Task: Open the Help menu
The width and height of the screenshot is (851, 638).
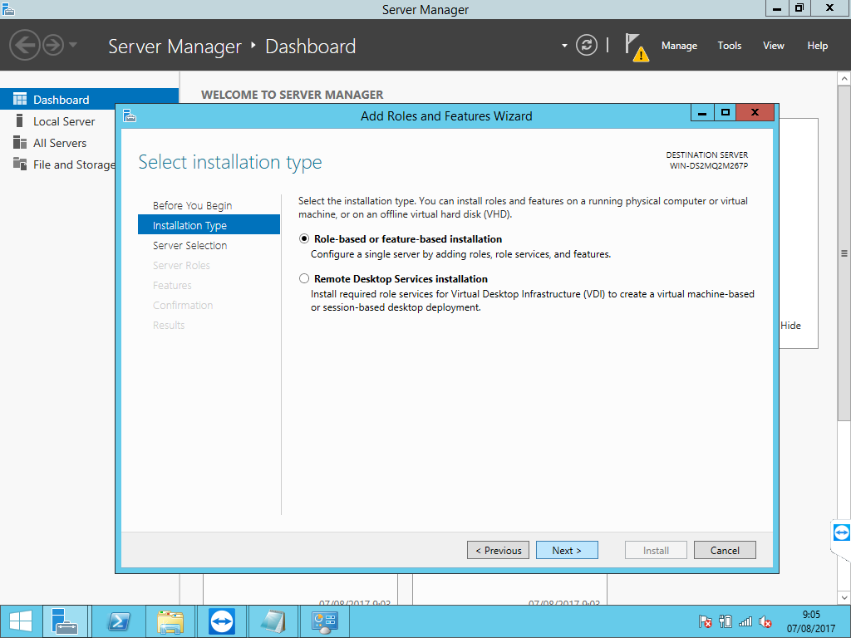Action: point(818,46)
